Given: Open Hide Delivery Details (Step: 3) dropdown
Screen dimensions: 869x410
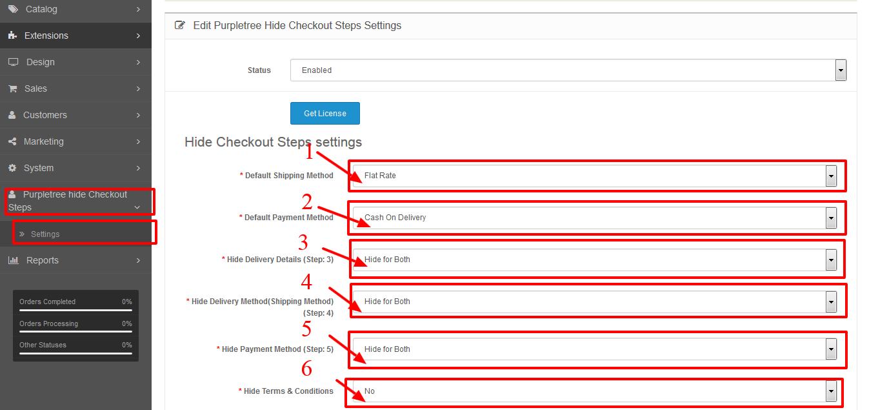Looking at the screenshot, I should (x=595, y=260).
